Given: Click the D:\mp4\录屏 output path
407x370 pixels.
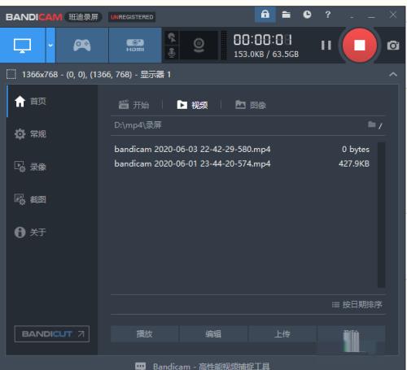Looking at the screenshot, I should click(138, 125).
